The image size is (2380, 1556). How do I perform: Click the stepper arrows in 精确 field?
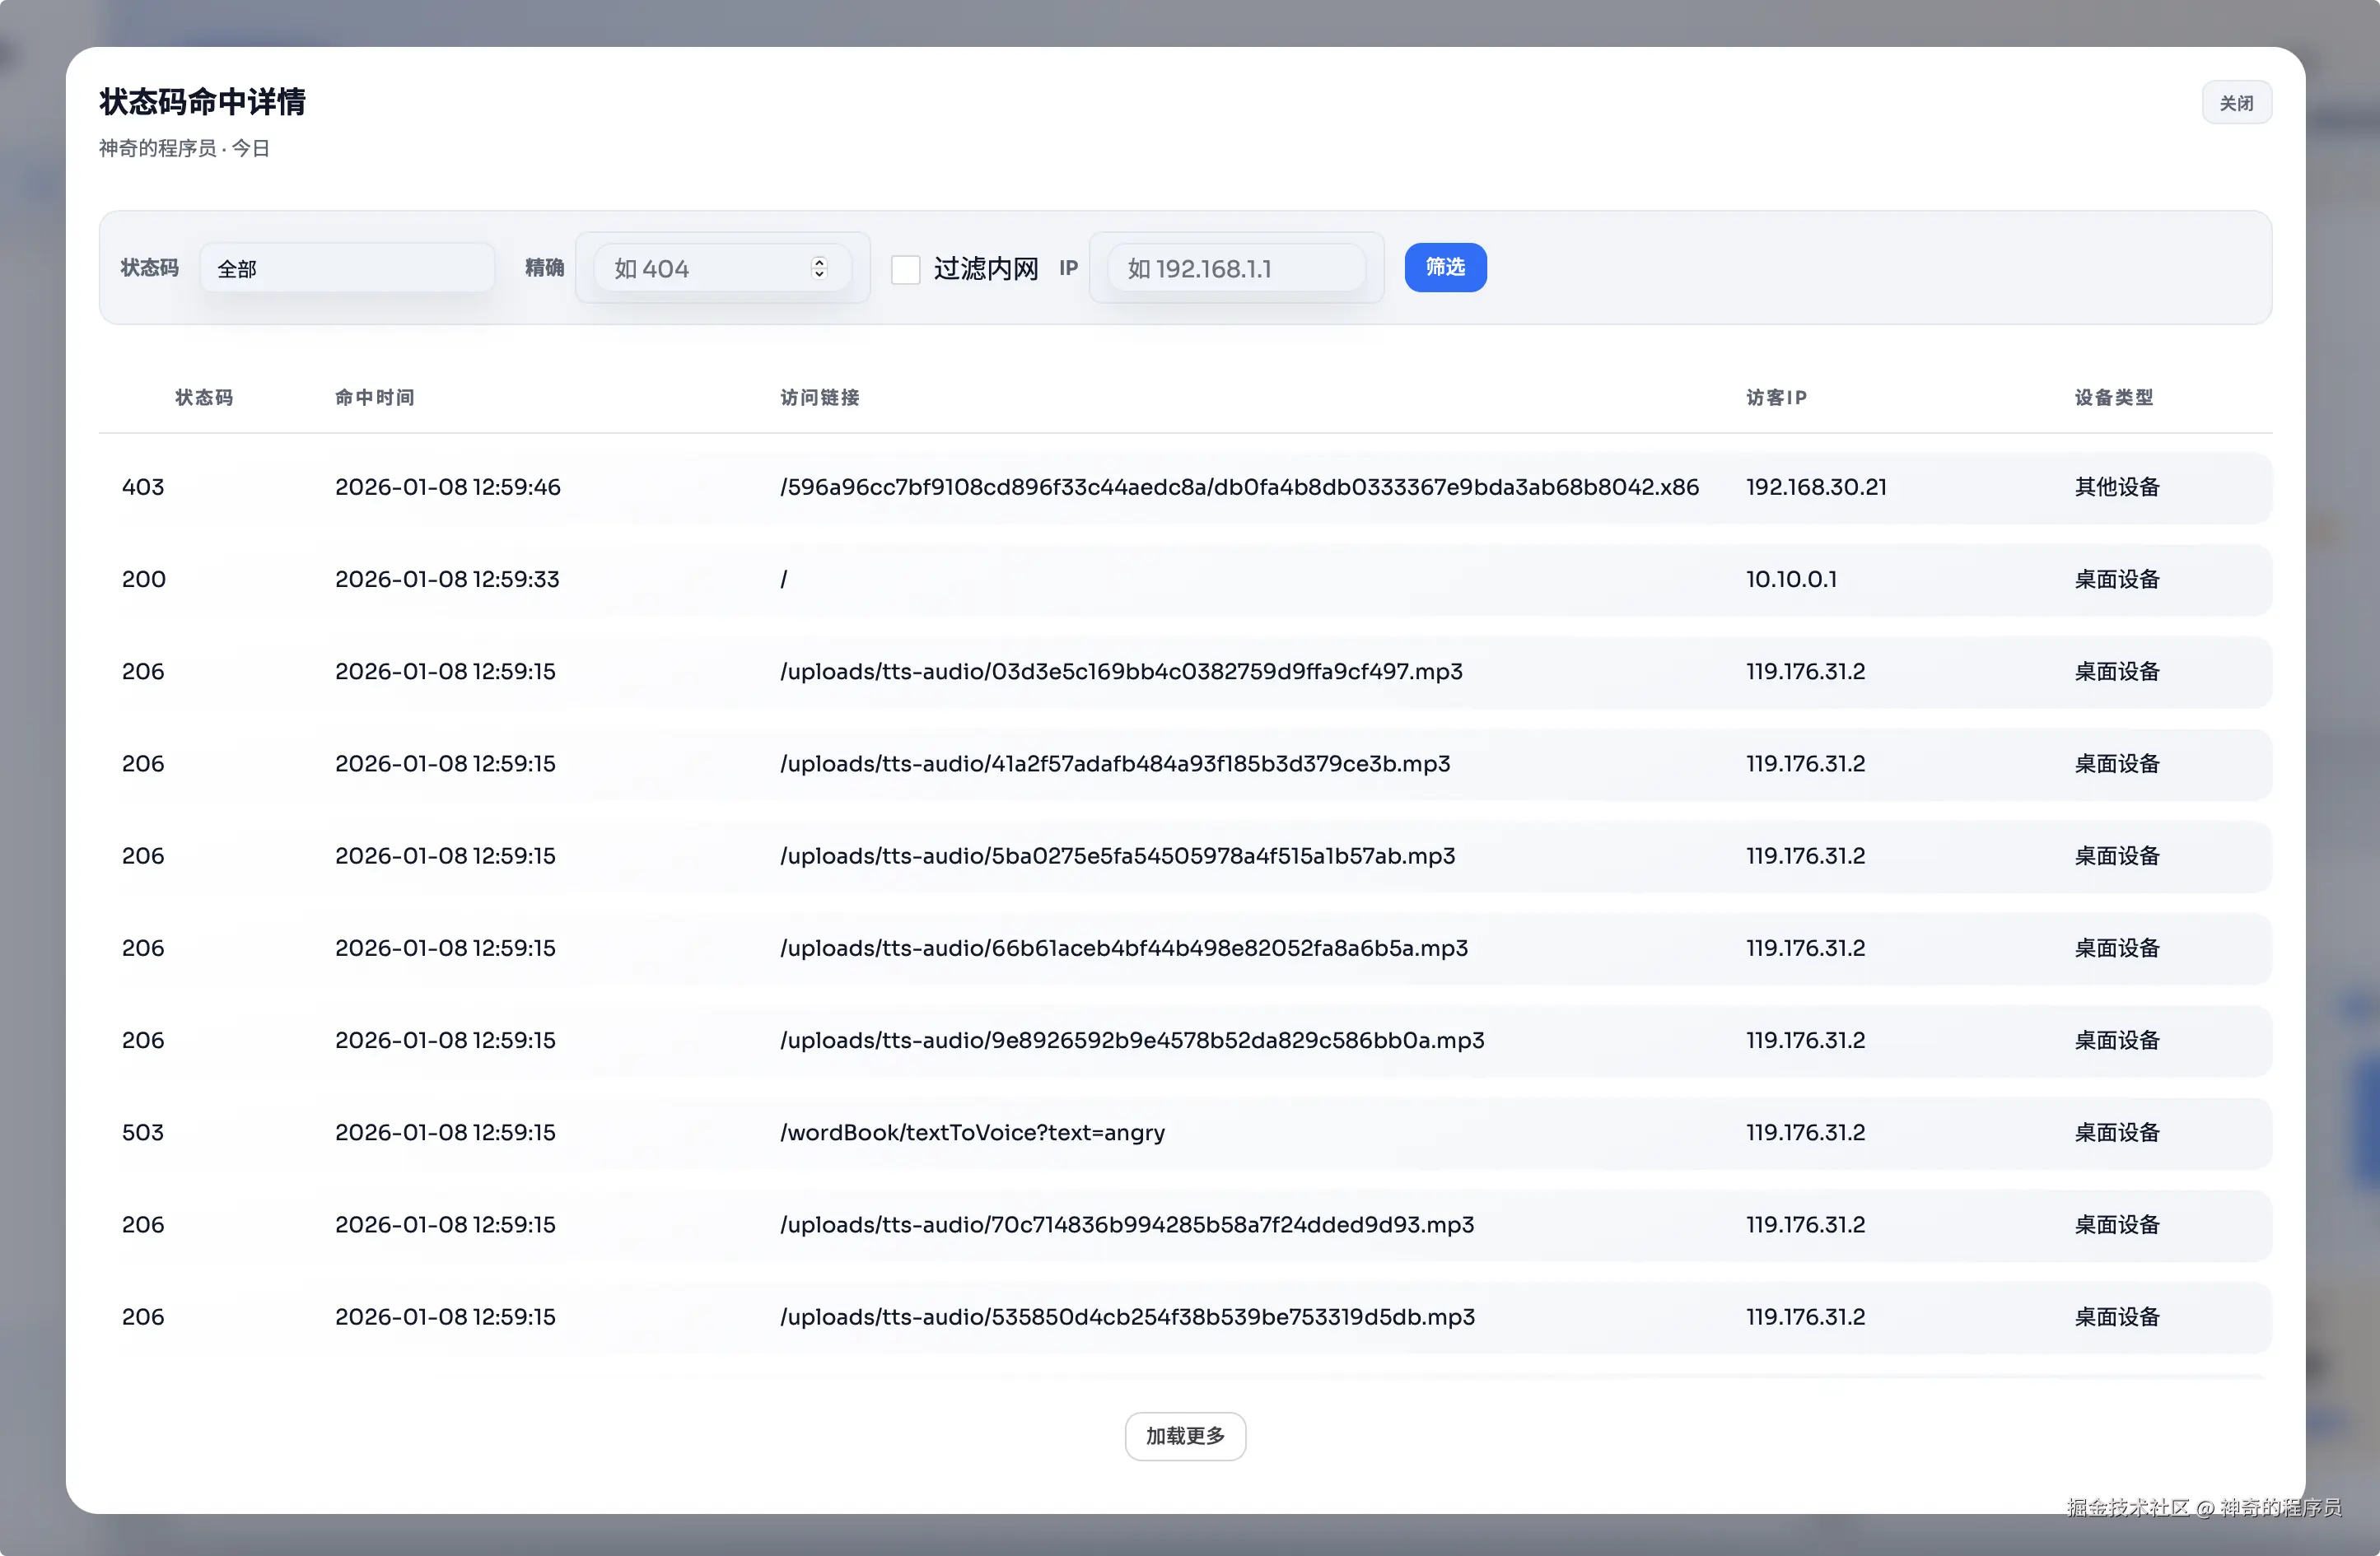819,268
